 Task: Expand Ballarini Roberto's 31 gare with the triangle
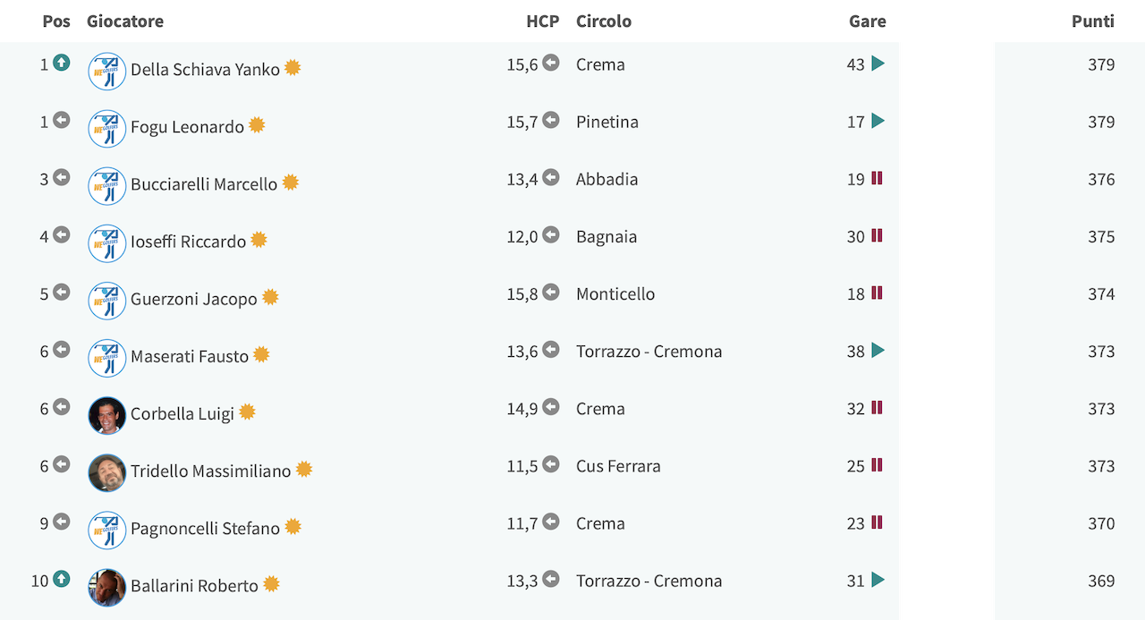[x=878, y=580]
